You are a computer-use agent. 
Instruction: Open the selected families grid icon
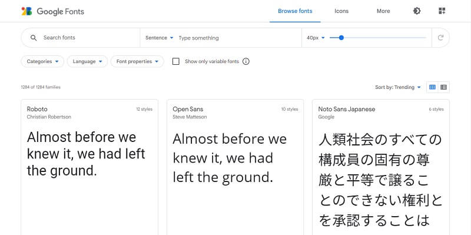point(442,11)
